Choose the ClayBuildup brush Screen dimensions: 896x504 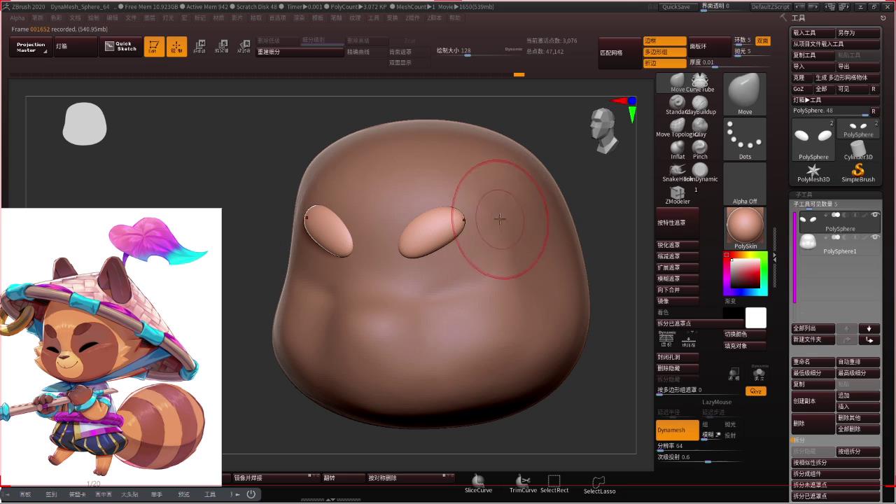699,103
